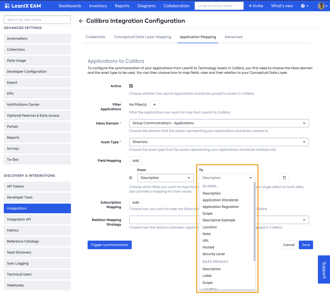Select the Application Mapping tab
The image size is (330, 294).
coord(198,37)
